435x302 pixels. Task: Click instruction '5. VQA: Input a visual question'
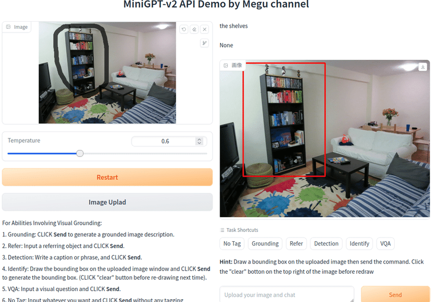click(x=61, y=289)
